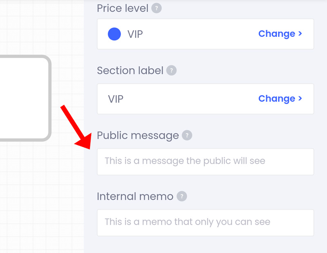
Task: Click the Price level heading label
Action: (123, 8)
